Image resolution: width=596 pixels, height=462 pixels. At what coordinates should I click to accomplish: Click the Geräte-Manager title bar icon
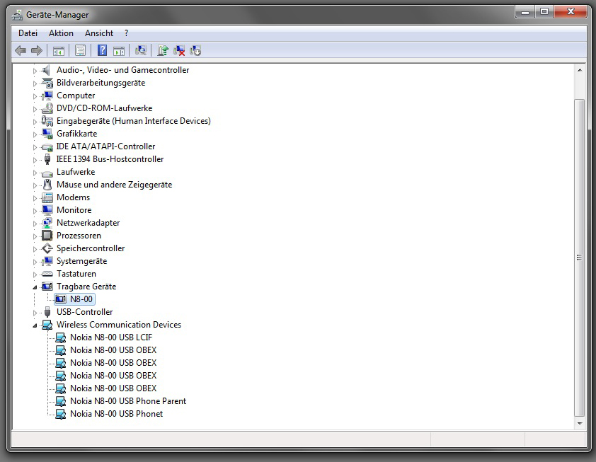(x=17, y=15)
